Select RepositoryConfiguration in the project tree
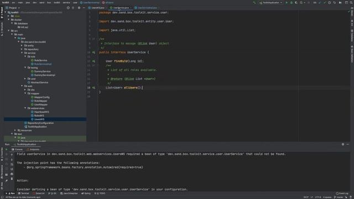The height and width of the screenshot is (199, 354). coord(40,123)
